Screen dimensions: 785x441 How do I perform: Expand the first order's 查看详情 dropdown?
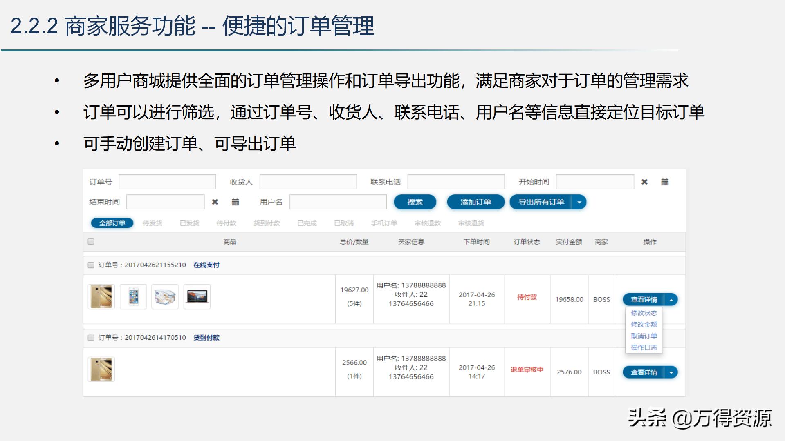(x=672, y=299)
